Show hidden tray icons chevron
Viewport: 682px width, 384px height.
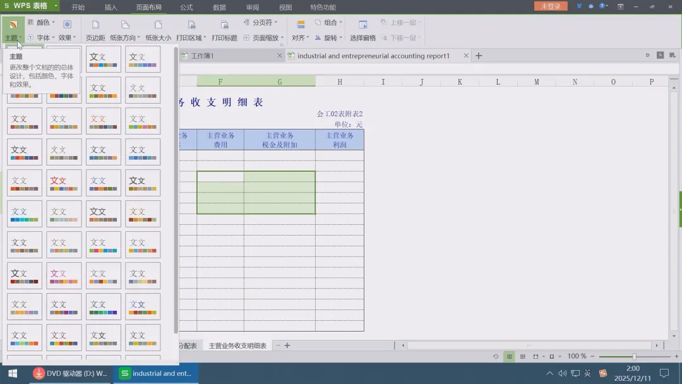(550, 373)
